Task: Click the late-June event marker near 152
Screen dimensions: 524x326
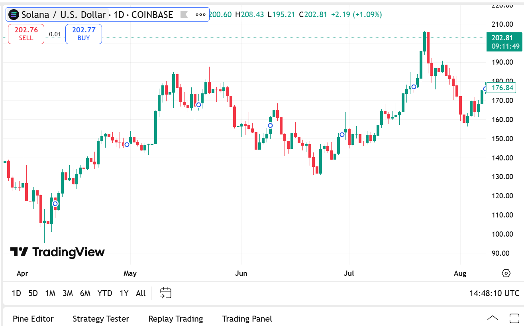Action: point(342,134)
